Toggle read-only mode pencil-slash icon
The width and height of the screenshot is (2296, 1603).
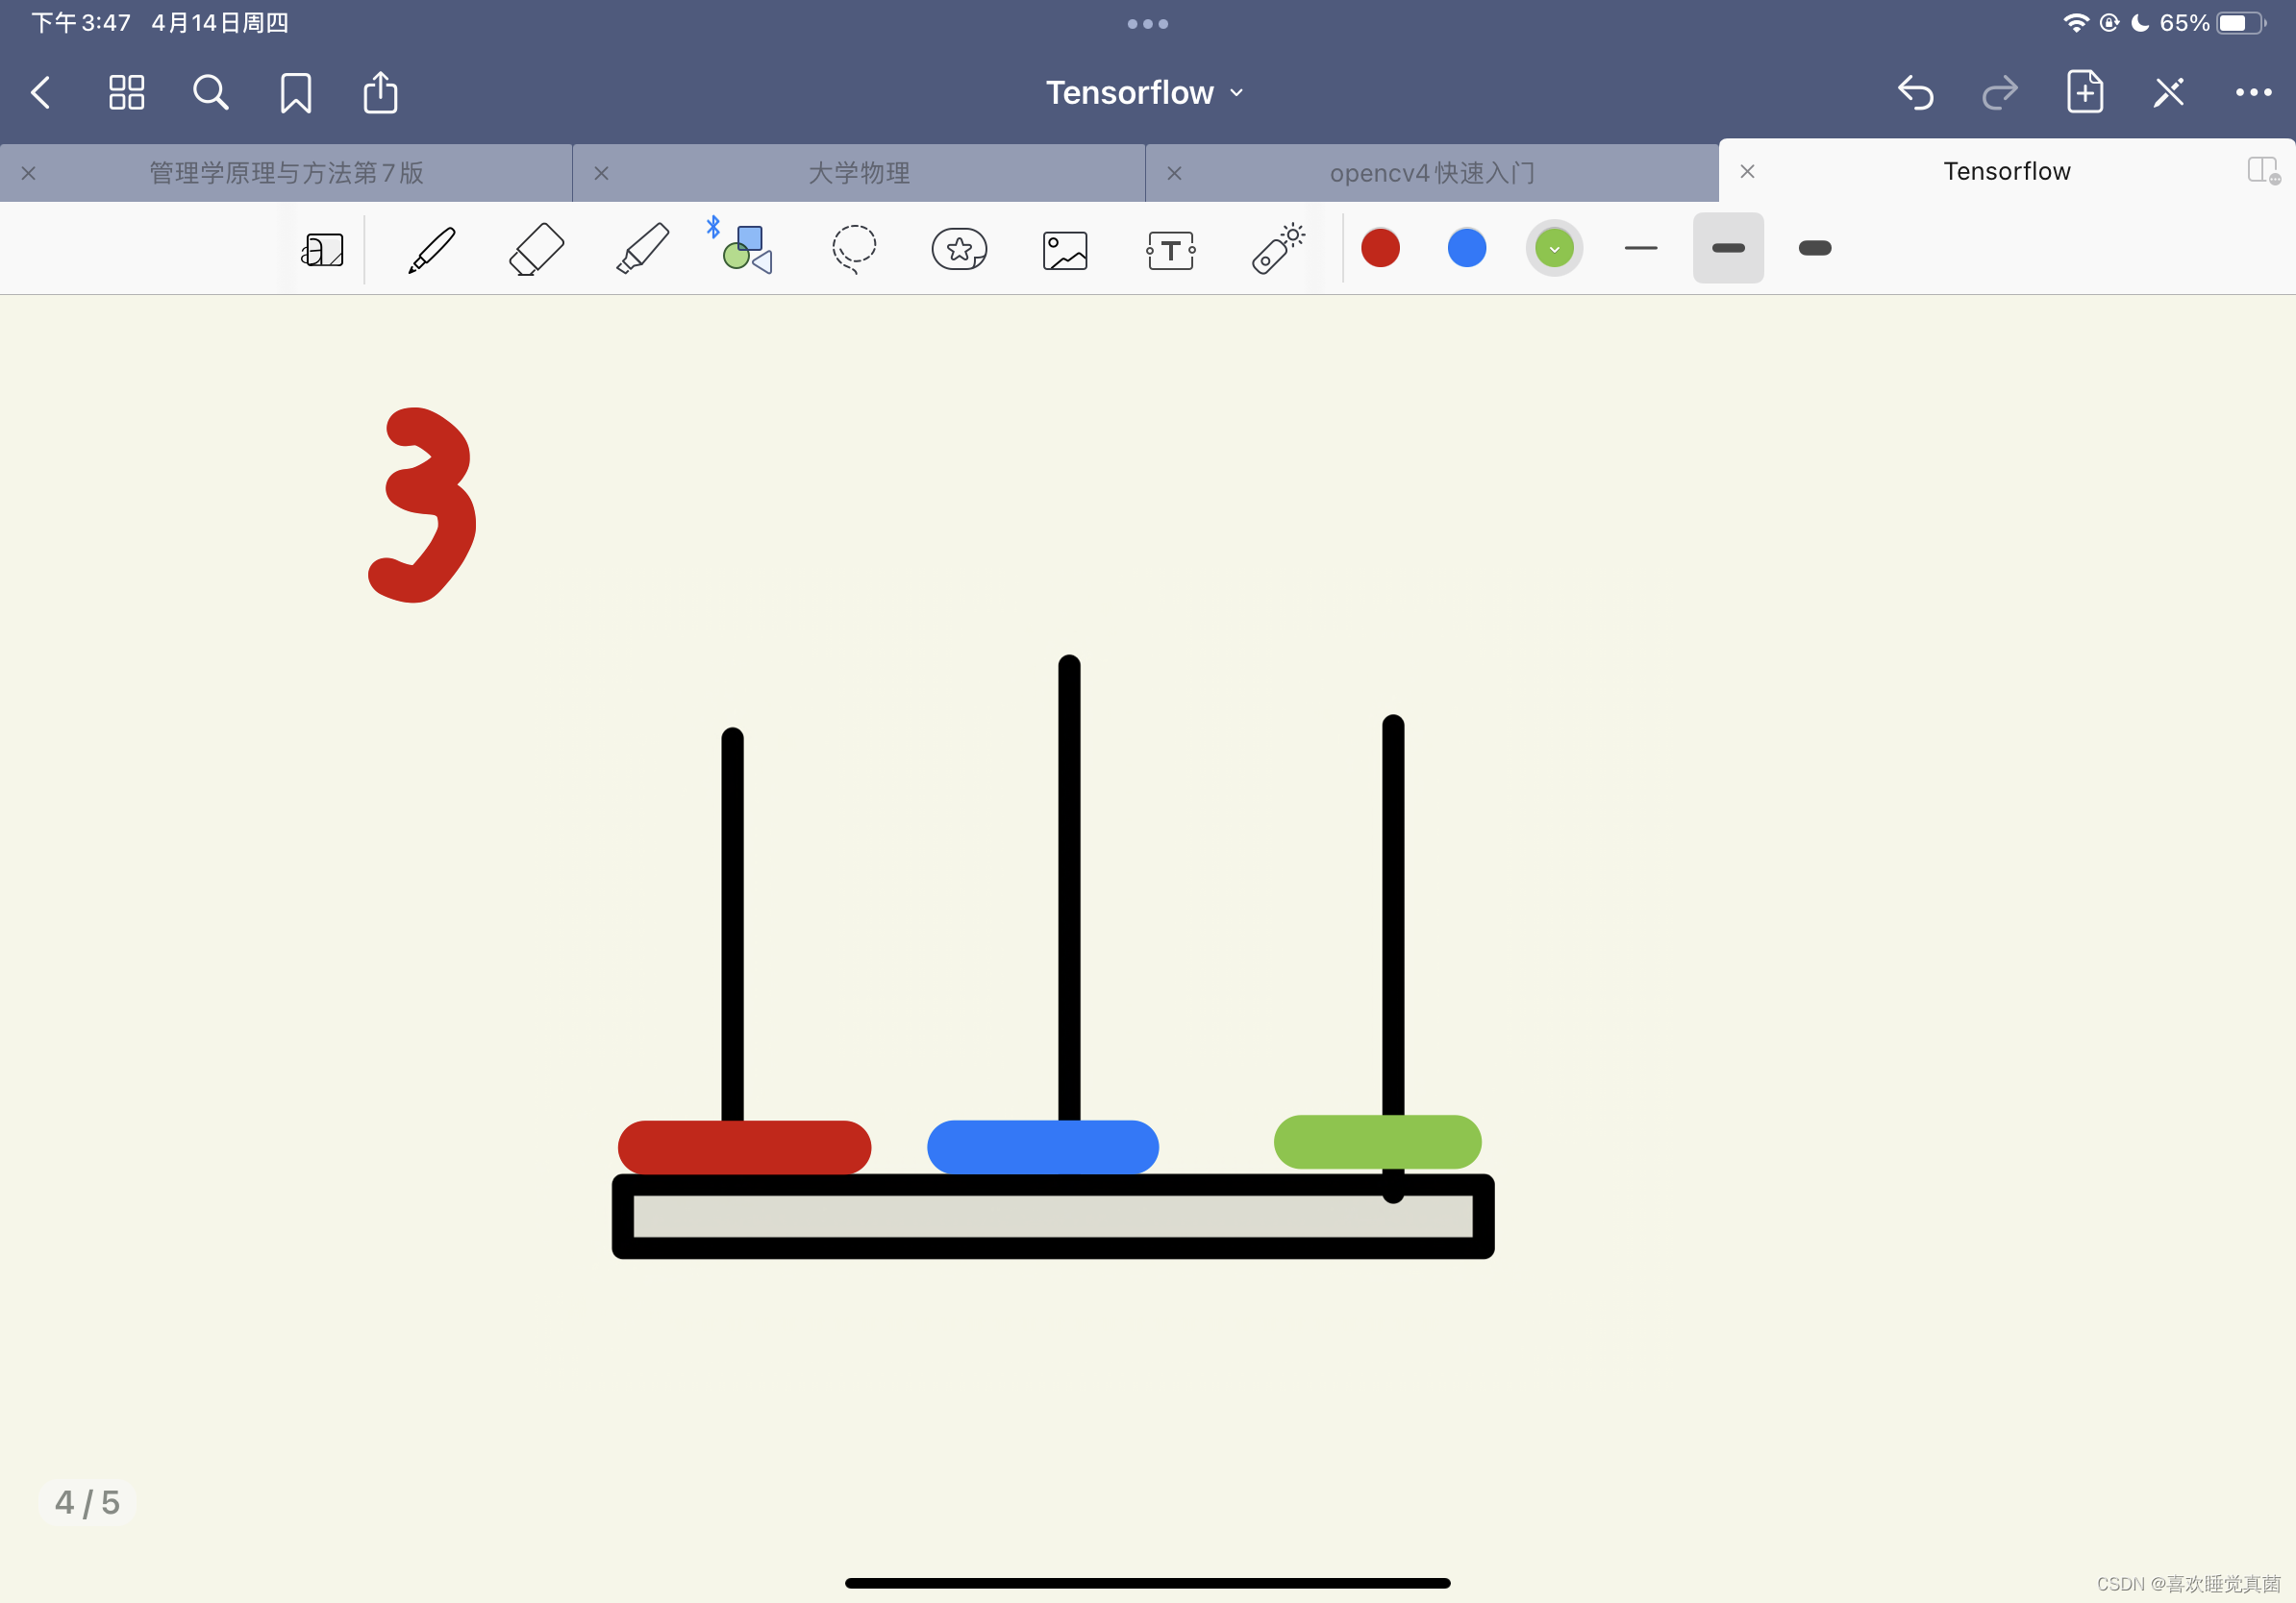(x=2169, y=93)
